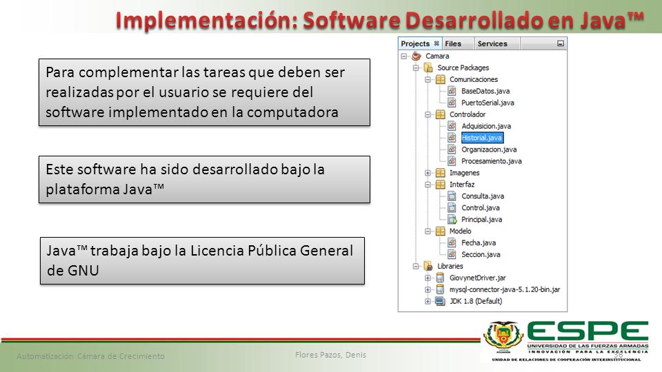Collapse the Controlador package
This screenshot has height=372, width=662.
(428, 114)
